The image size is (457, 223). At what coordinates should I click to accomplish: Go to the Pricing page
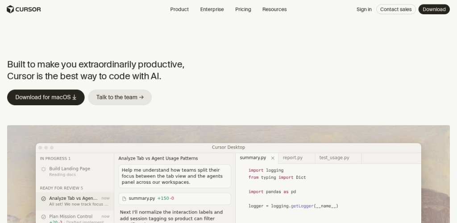pyautogui.click(x=243, y=9)
